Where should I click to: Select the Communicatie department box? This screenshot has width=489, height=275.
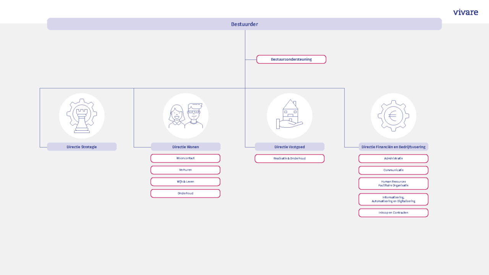[x=393, y=170]
